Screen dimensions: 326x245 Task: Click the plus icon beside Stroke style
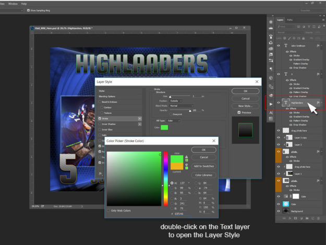pos(139,119)
